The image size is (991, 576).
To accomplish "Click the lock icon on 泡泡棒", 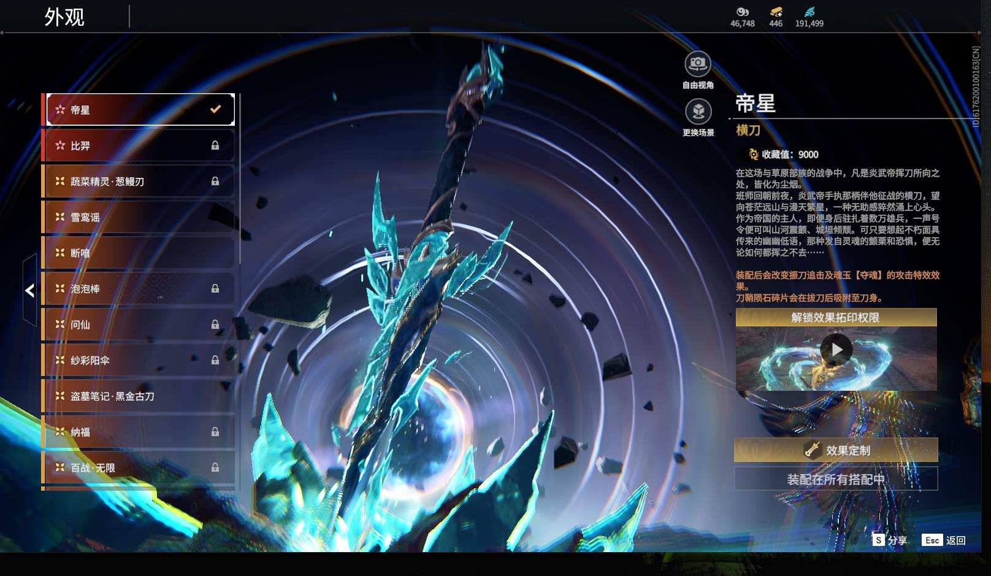I will [x=215, y=288].
